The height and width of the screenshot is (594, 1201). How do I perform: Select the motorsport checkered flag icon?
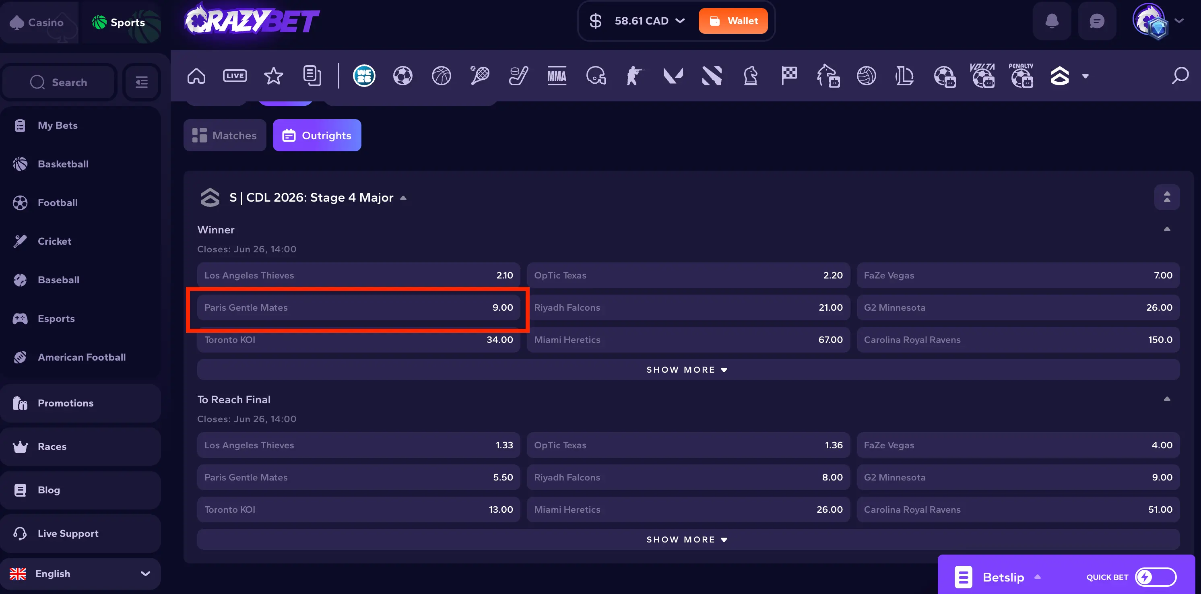tap(789, 76)
